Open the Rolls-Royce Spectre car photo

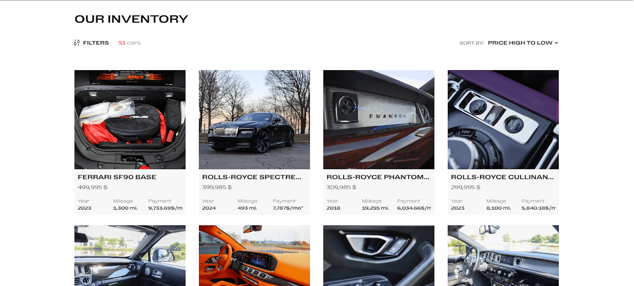[x=254, y=120]
